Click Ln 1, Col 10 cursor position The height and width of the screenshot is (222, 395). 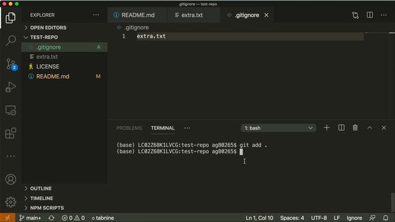pyautogui.click(x=259, y=218)
